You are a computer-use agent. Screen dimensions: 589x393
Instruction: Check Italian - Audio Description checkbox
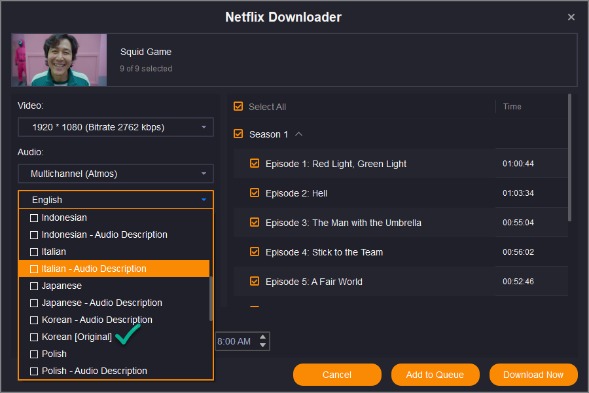(x=34, y=269)
